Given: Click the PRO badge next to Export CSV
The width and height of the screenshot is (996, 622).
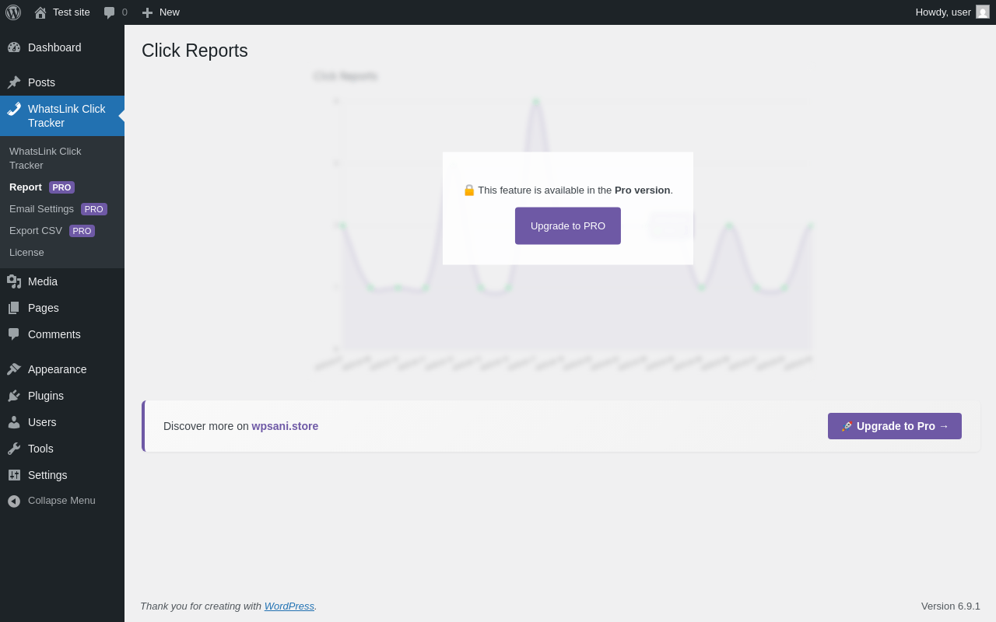Looking at the screenshot, I should (82, 231).
